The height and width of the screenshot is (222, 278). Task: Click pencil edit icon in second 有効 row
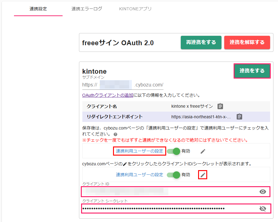click(x=203, y=175)
